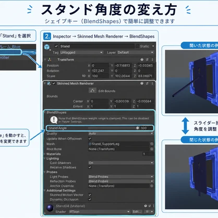Viewport: 218px width, 218px height.
Task: Toggle the Static checkbox
Action: click(x=138, y=46)
